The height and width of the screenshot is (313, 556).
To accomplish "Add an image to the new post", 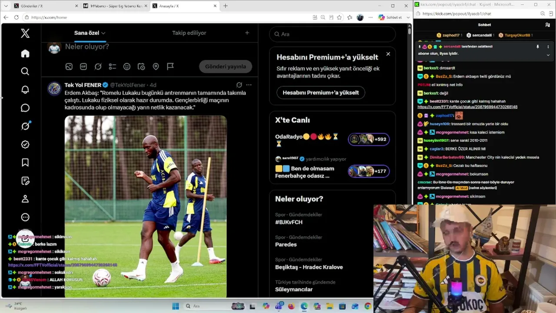I will (x=69, y=67).
